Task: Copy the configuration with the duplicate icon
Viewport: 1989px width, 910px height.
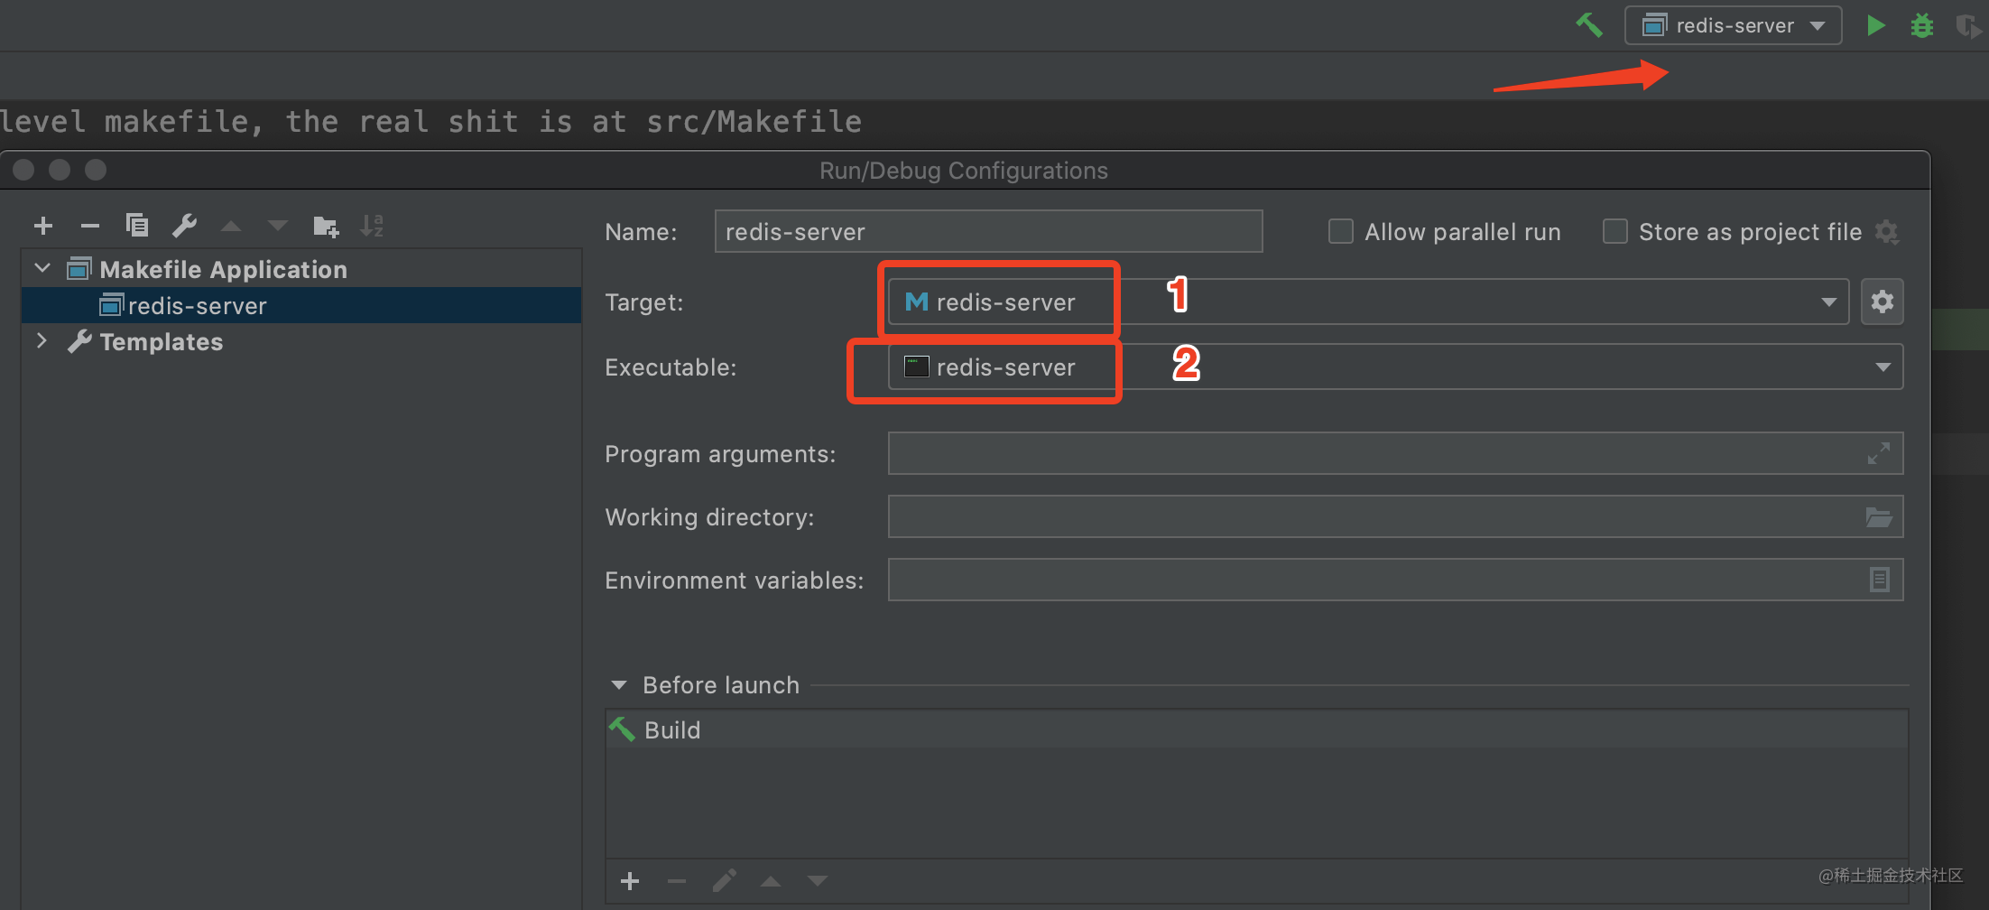Action: coord(137,226)
